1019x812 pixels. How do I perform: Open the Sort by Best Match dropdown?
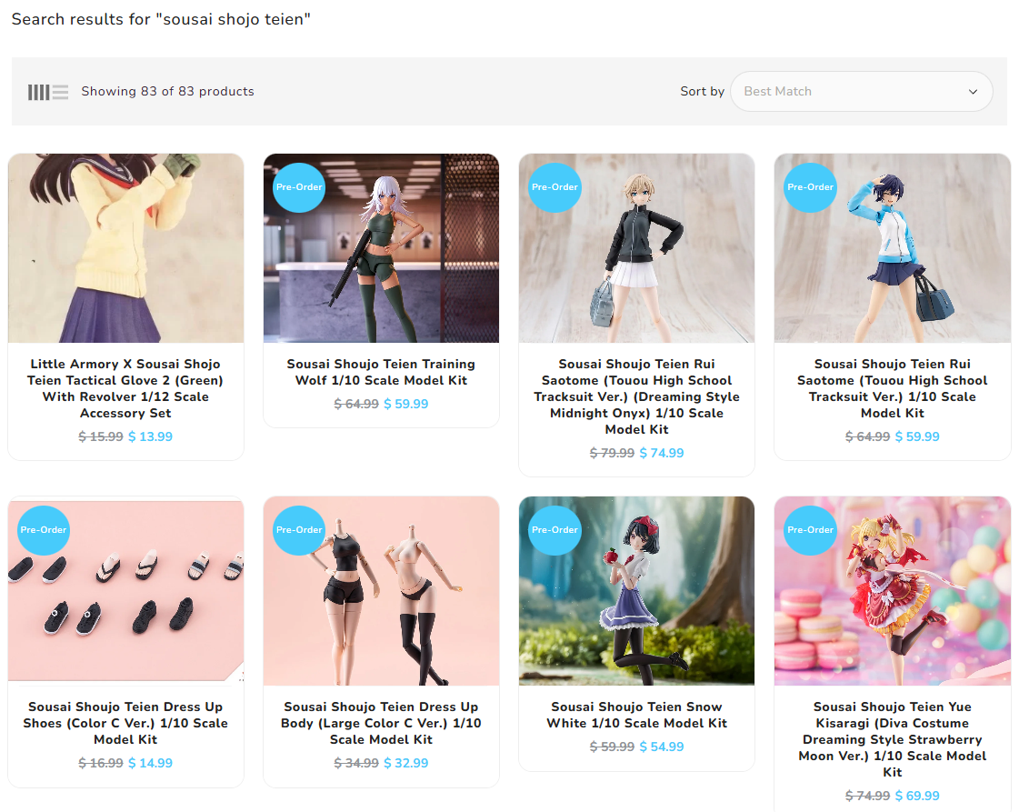[x=861, y=92]
